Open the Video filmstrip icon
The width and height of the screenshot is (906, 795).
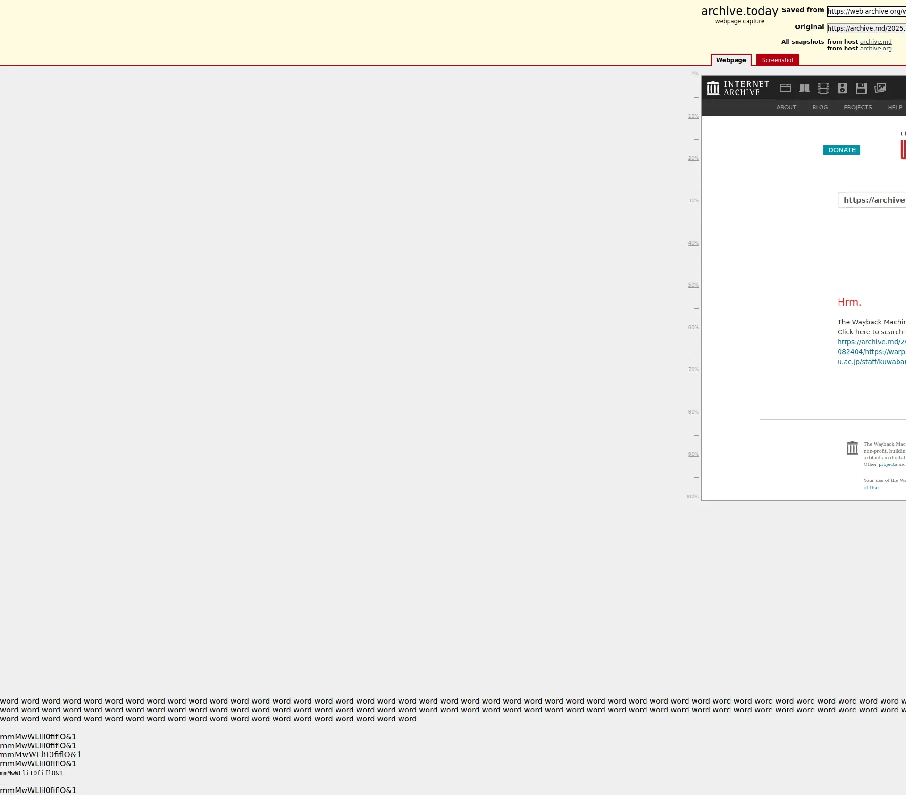pos(823,88)
